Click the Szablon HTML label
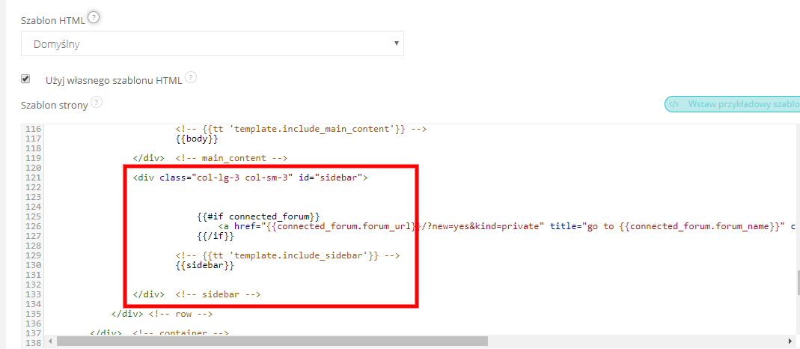 click(53, 20)
